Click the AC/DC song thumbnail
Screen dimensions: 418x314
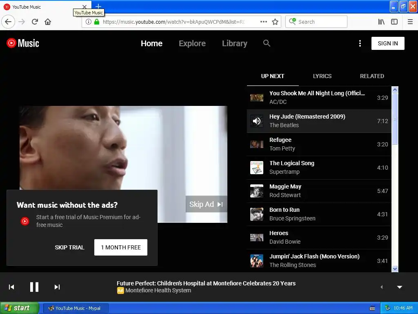coord(257,98)
